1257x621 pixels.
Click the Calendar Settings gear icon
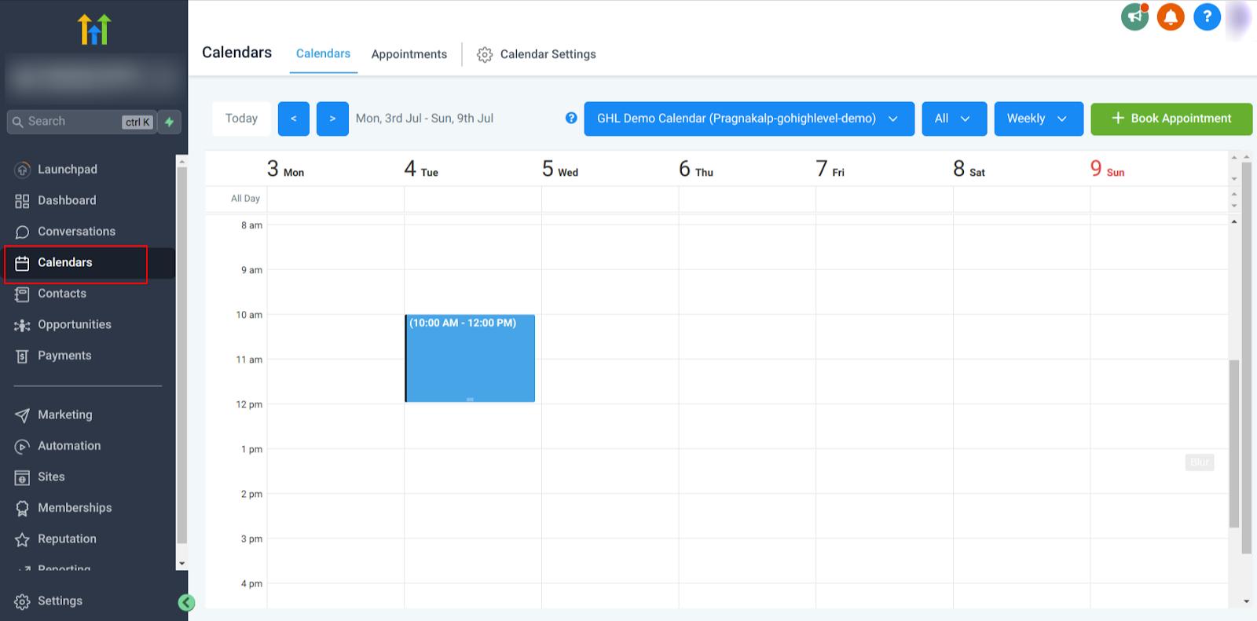(x=485, y=54)
